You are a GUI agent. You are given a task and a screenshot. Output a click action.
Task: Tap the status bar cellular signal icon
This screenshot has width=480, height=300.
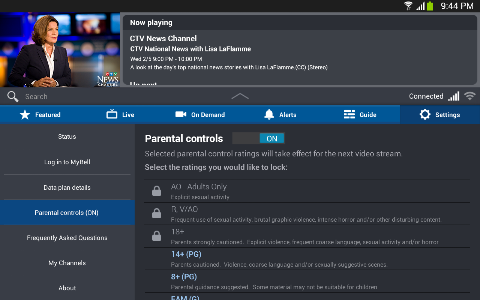[420, 6]
